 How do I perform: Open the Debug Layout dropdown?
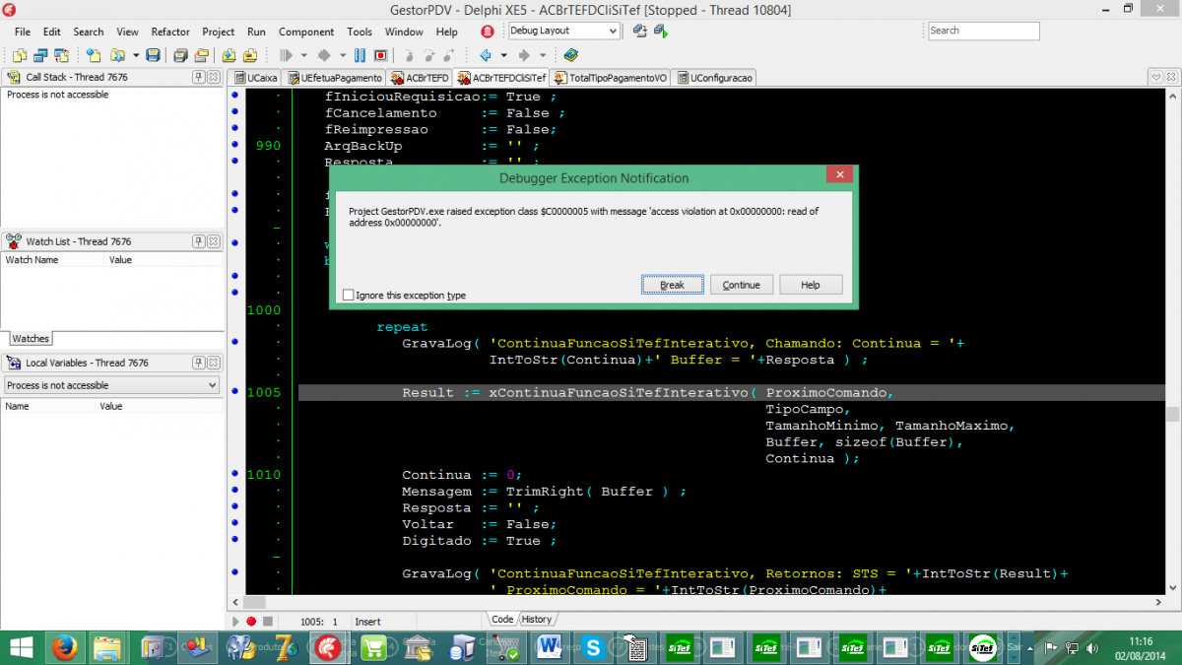[612, 31]
